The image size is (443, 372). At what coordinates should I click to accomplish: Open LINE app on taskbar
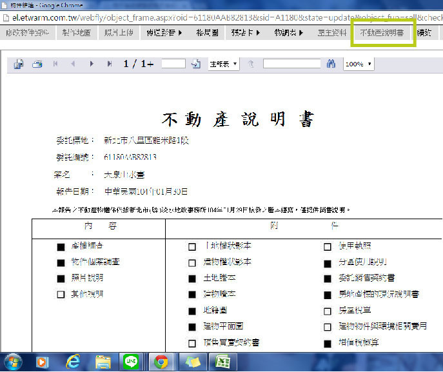coord(131,362)
